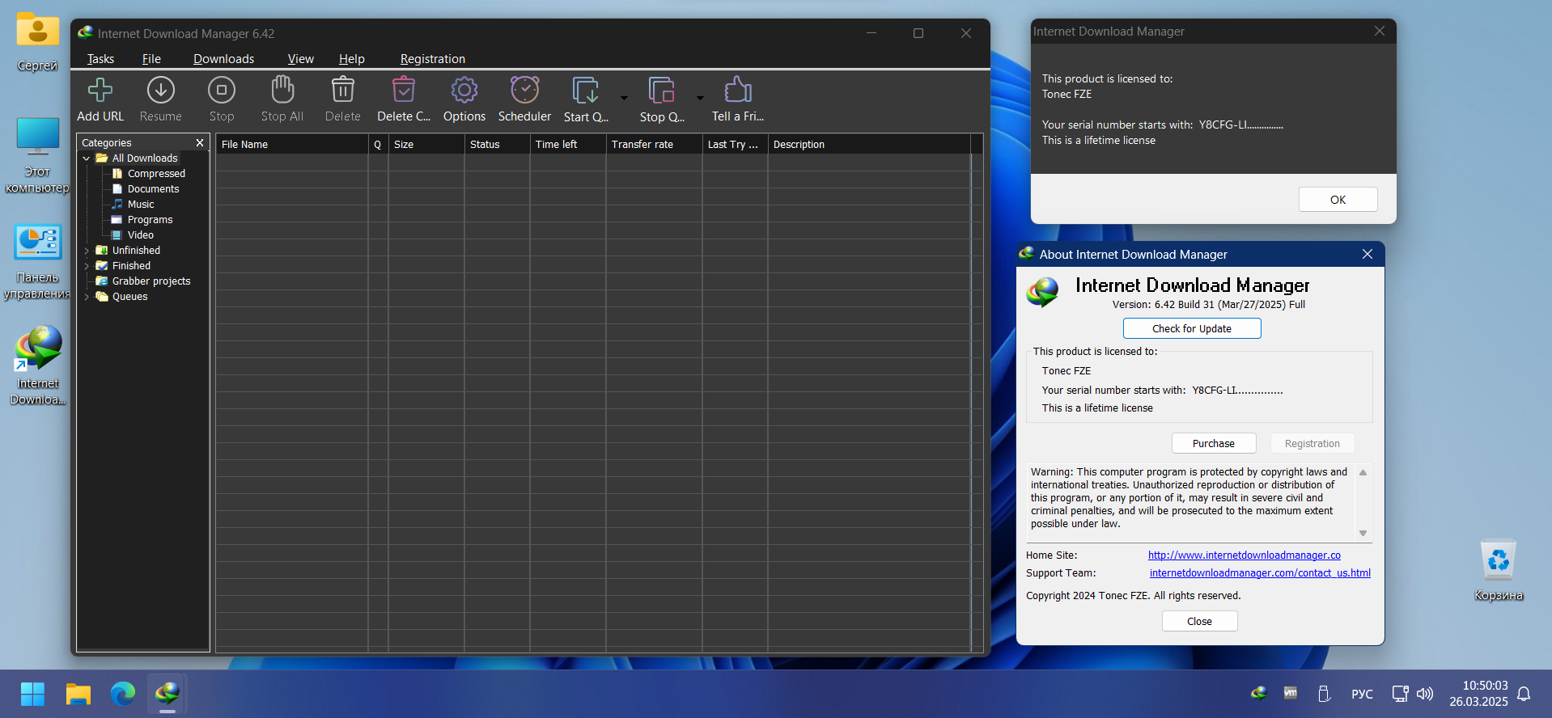
Task: Select Internet Download Manager desktop shortcut
Action: coord(38,365)
